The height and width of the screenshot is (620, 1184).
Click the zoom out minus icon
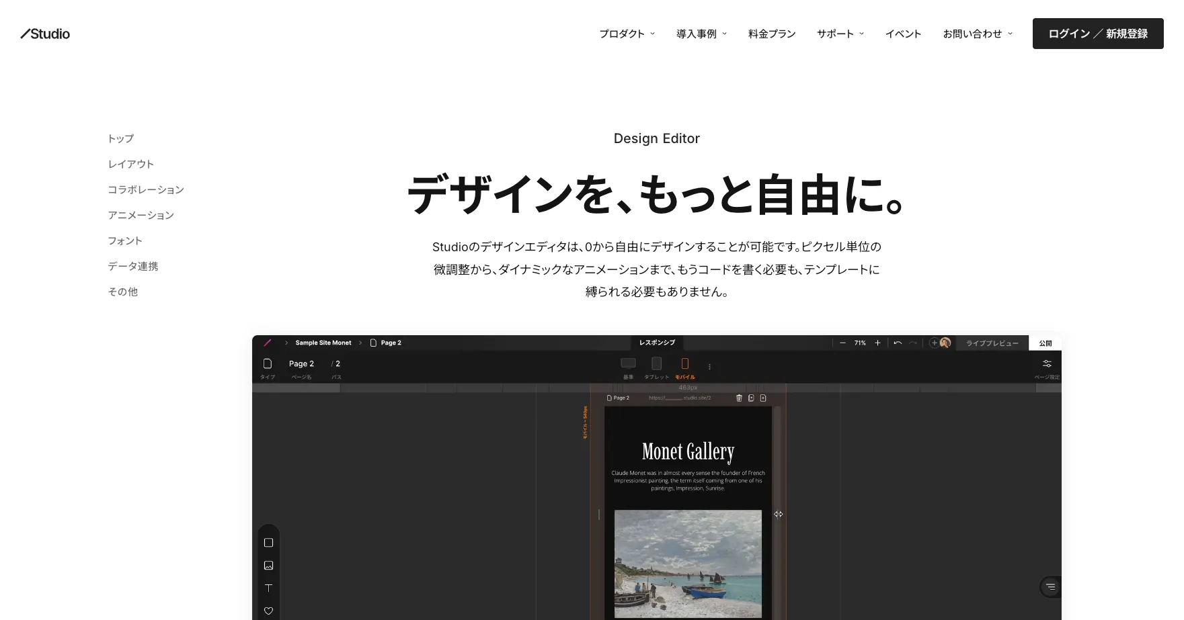tap(842, 343)
